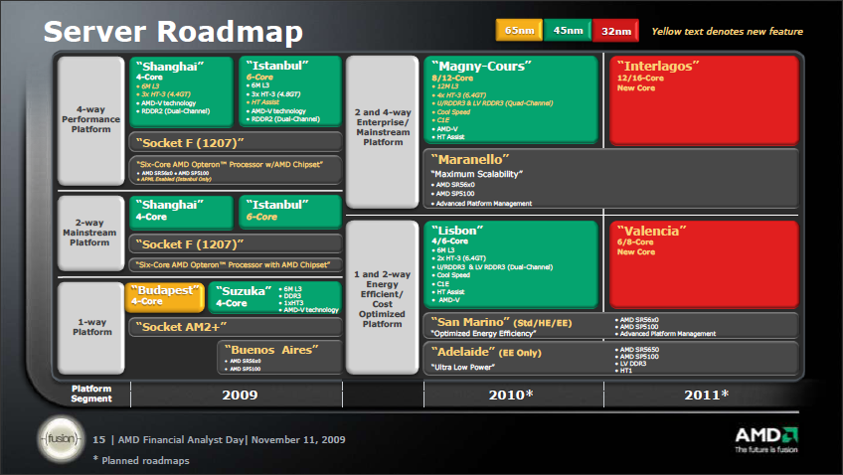Select the "2-way Mainstream Platform" segment box
Image resolution: width=843 pixels, height=475 pixels.
(90, 233)
